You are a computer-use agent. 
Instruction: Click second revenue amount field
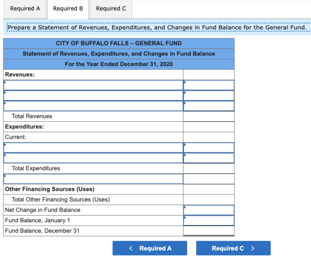pyautogui.click(x=209, y=96)
